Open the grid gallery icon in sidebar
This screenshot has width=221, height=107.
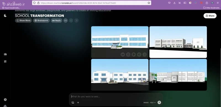5,61
